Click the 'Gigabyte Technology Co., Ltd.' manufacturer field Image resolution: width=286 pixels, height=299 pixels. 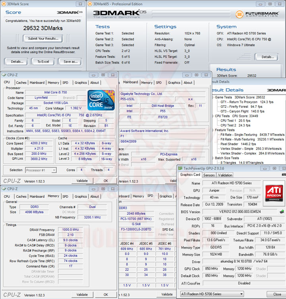162,94
